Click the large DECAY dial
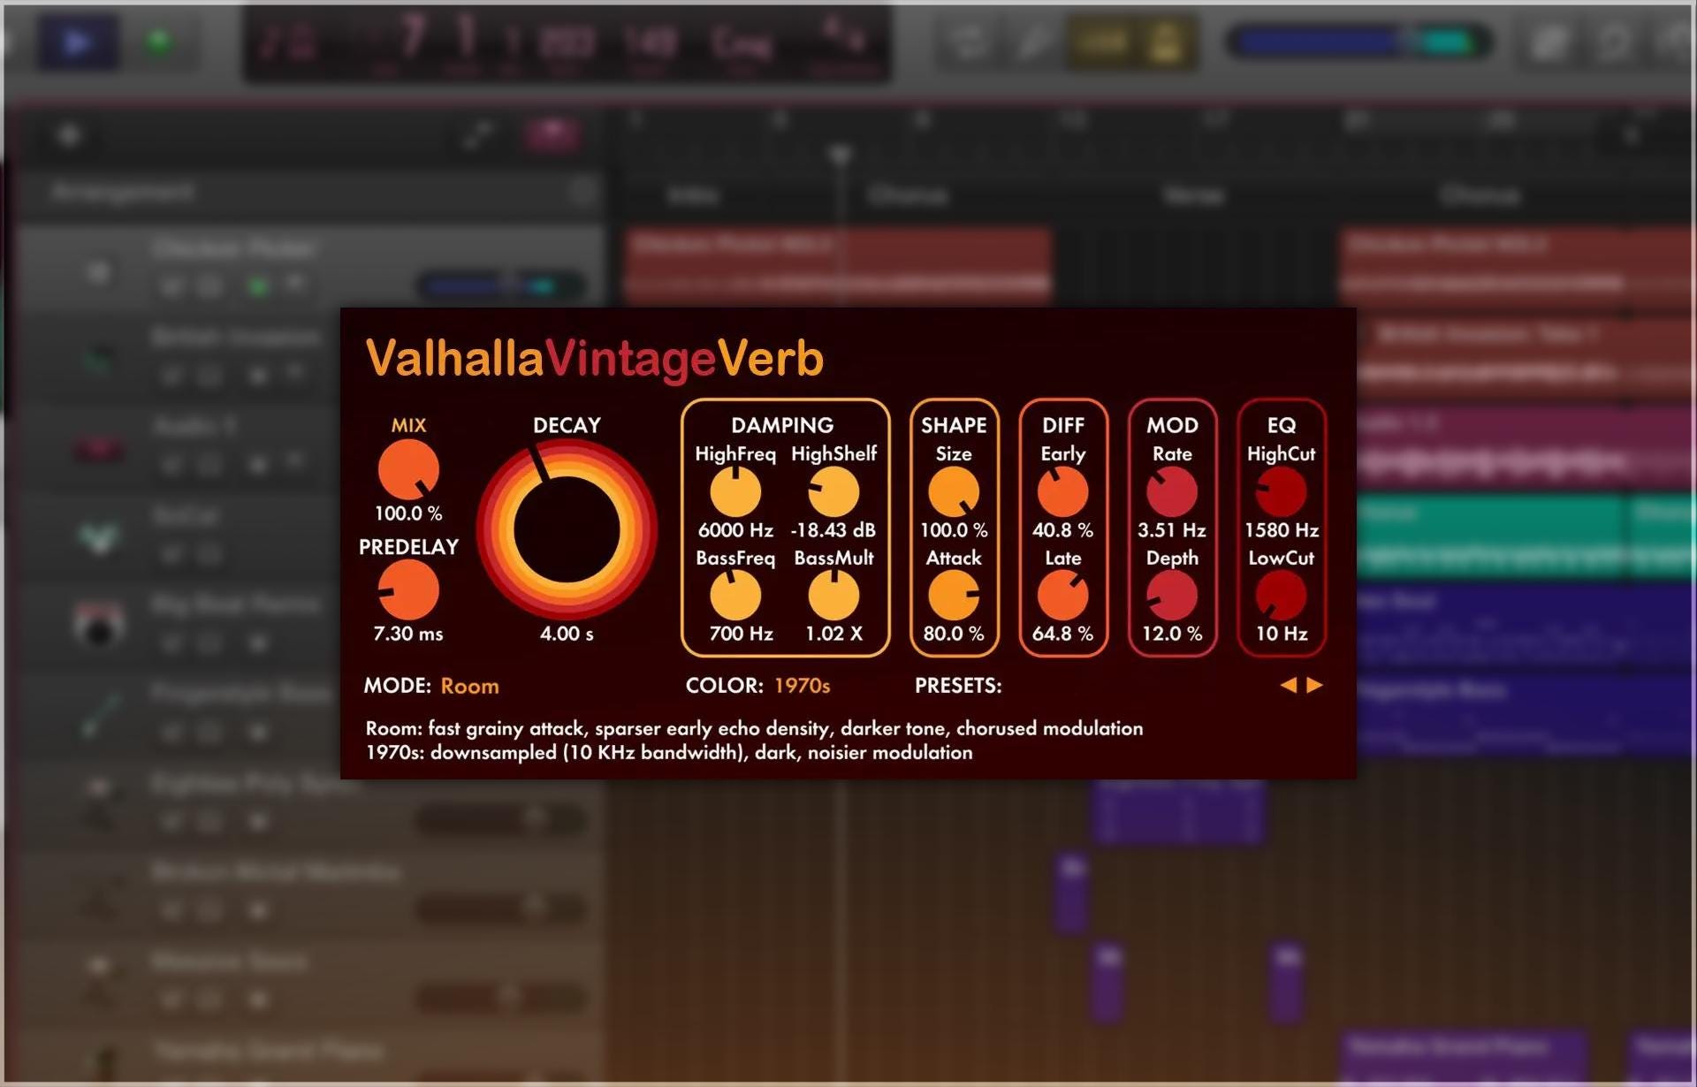Viewport: 1697px width, 1087px height. 567,530
